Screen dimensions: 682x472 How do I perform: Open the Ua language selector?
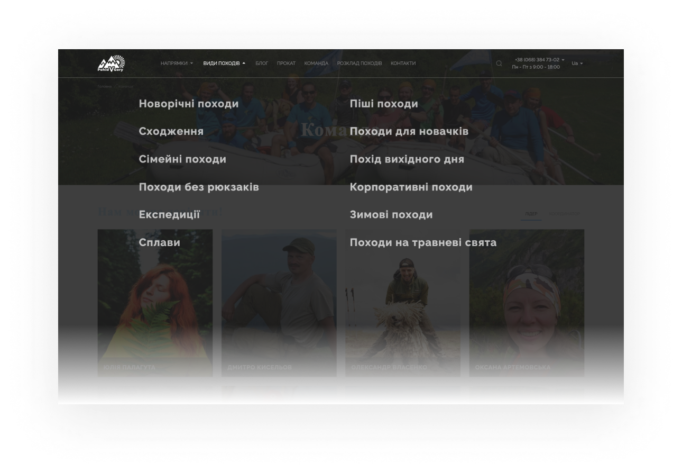(x=577, y=63)
